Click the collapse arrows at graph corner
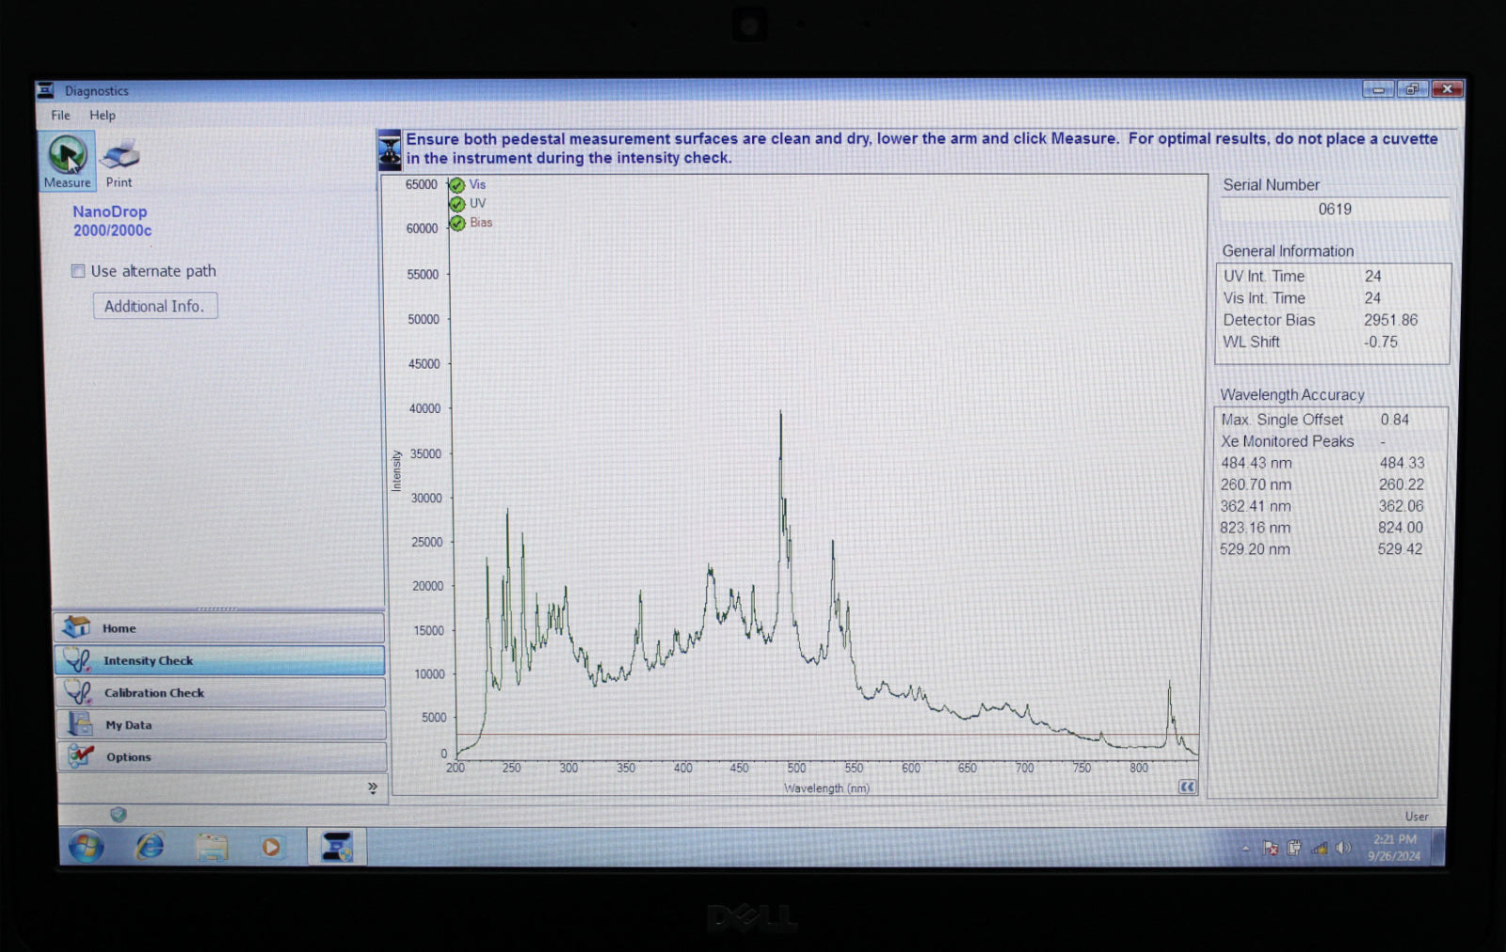1506x952 pixels. click(1187, 786)
